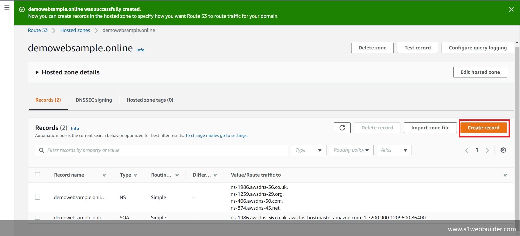Screen dimensions: 520x236
Task: Click Edit hosted zone button
Action: click(480, 72)
